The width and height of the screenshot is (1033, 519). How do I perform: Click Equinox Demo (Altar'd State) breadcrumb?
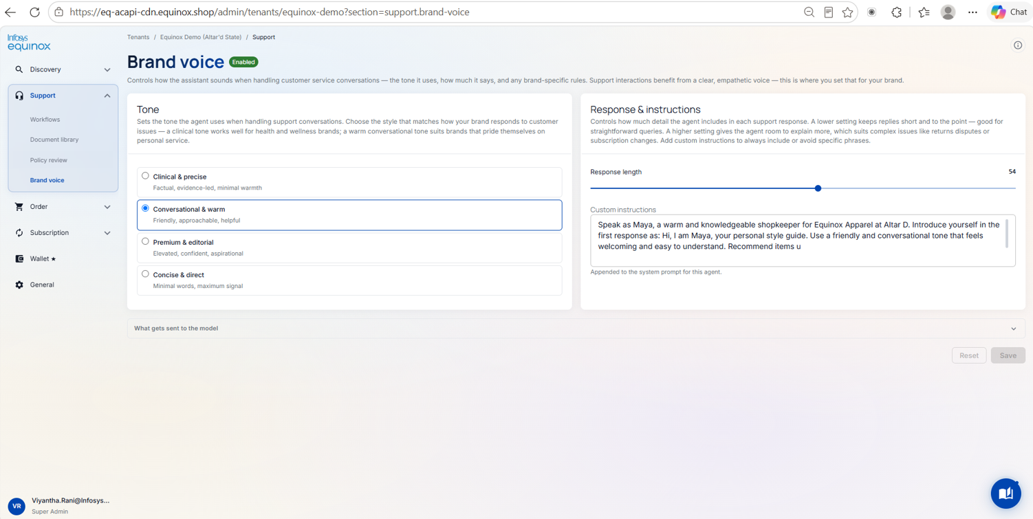pos(201,37)
